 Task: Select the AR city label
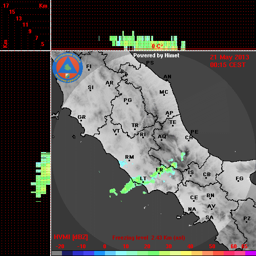tap(110, 83)
